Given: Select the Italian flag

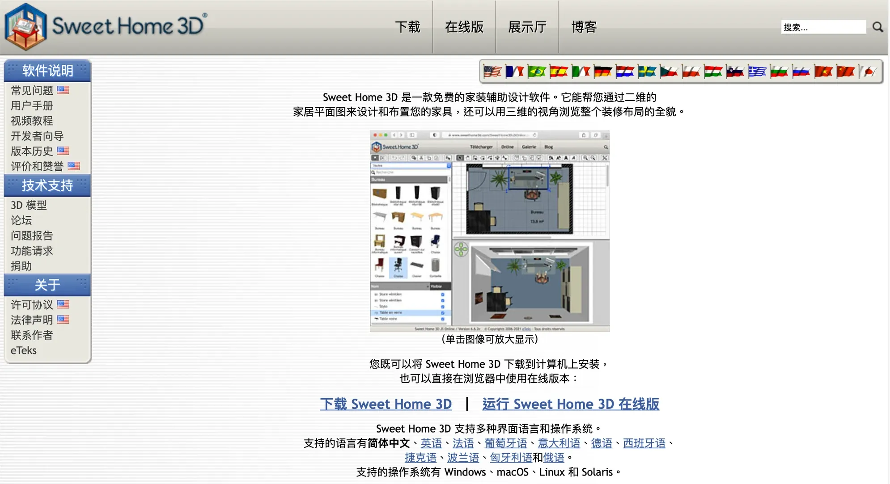Looking at the screenshot, I should (581, 72).
